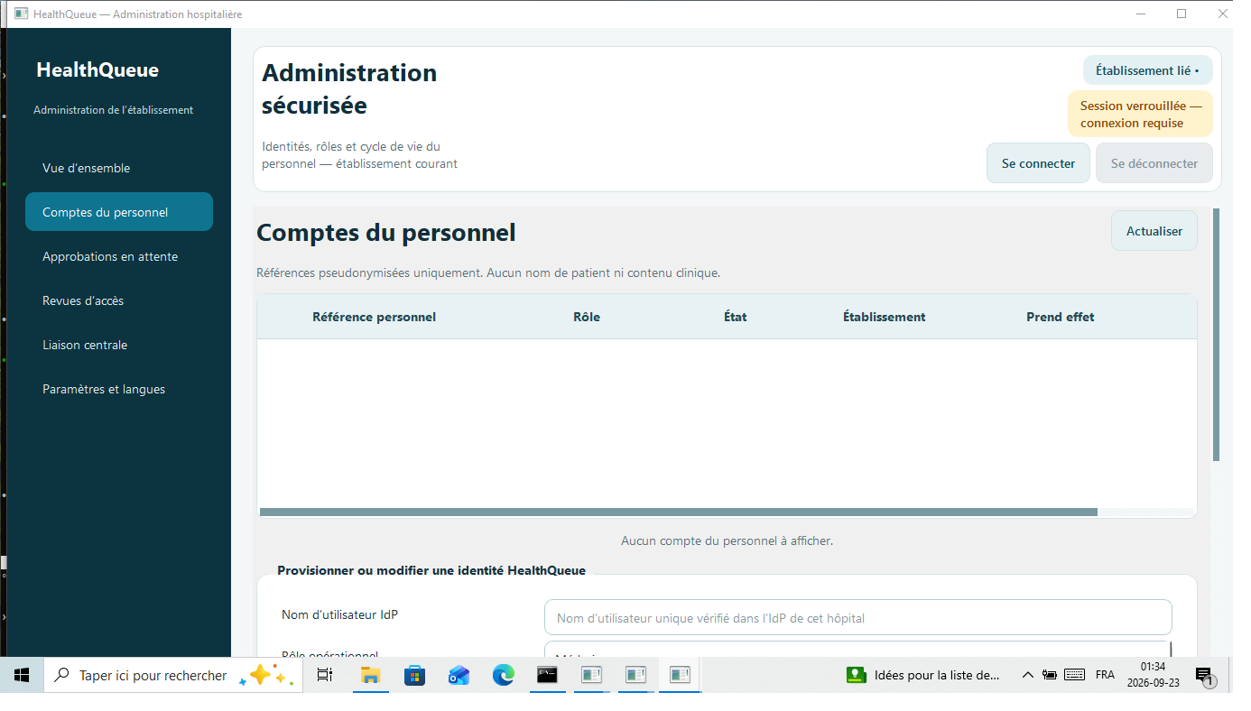This screenshot has width=1251, height=711.
Task: Show hidden system tray icons
Action: click(1027, 675)
